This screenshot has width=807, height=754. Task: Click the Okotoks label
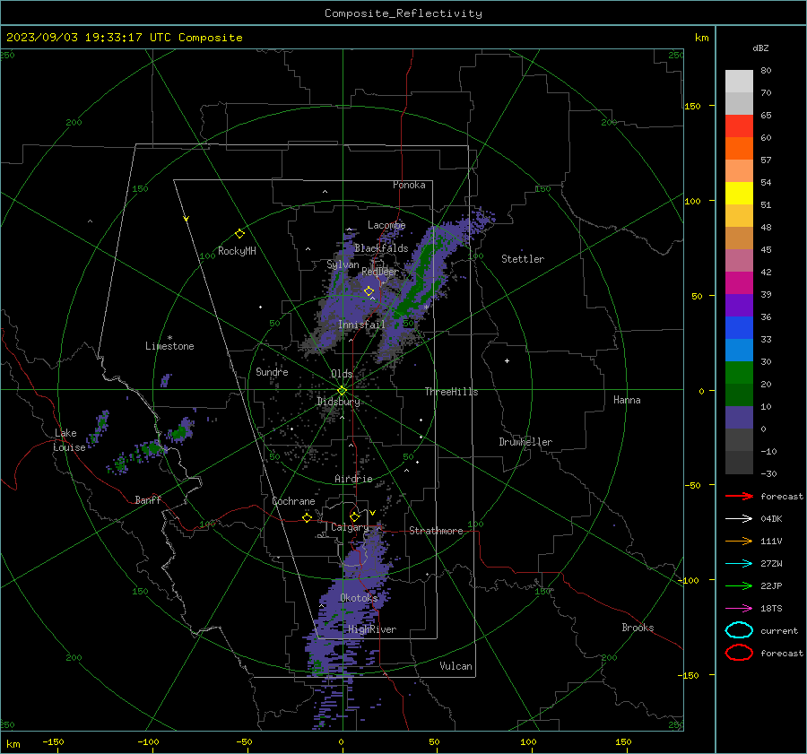pyautogui.click(x=359, y=598)
